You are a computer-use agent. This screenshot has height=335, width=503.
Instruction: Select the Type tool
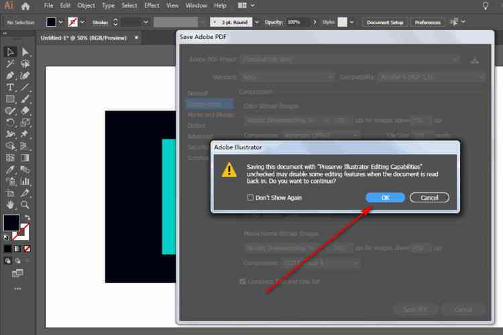point(10,87)
